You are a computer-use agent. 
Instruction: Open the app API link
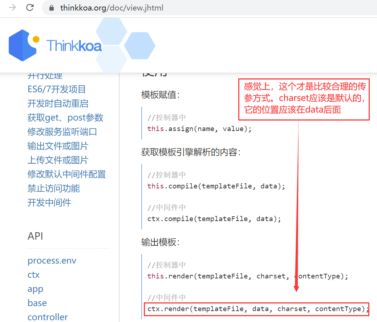(35, 289)
